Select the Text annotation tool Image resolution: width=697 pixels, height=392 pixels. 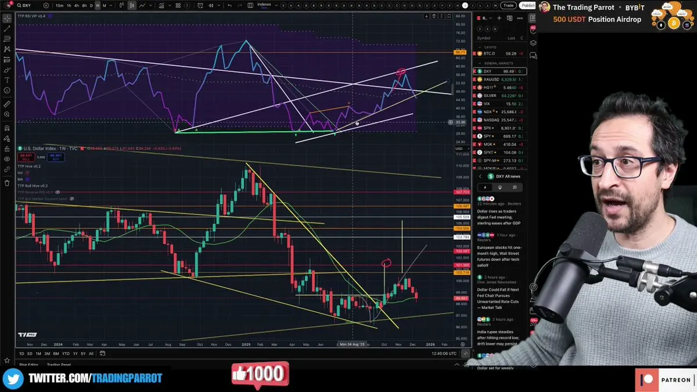7,80
